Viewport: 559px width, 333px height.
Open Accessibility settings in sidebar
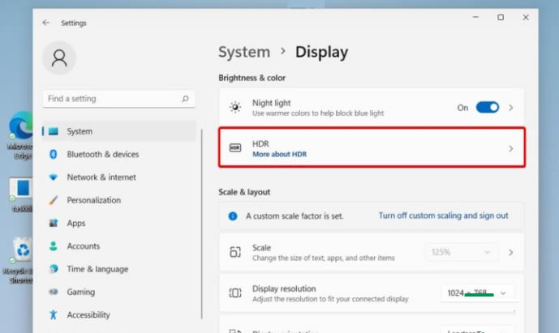click(88, 314)
